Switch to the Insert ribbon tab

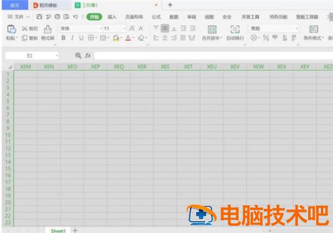tap(112, 17)
